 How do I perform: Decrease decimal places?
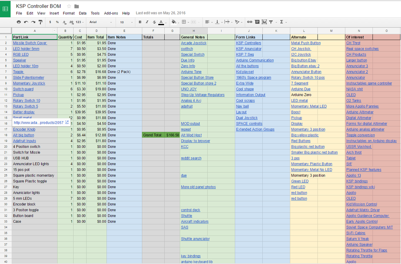65,22
